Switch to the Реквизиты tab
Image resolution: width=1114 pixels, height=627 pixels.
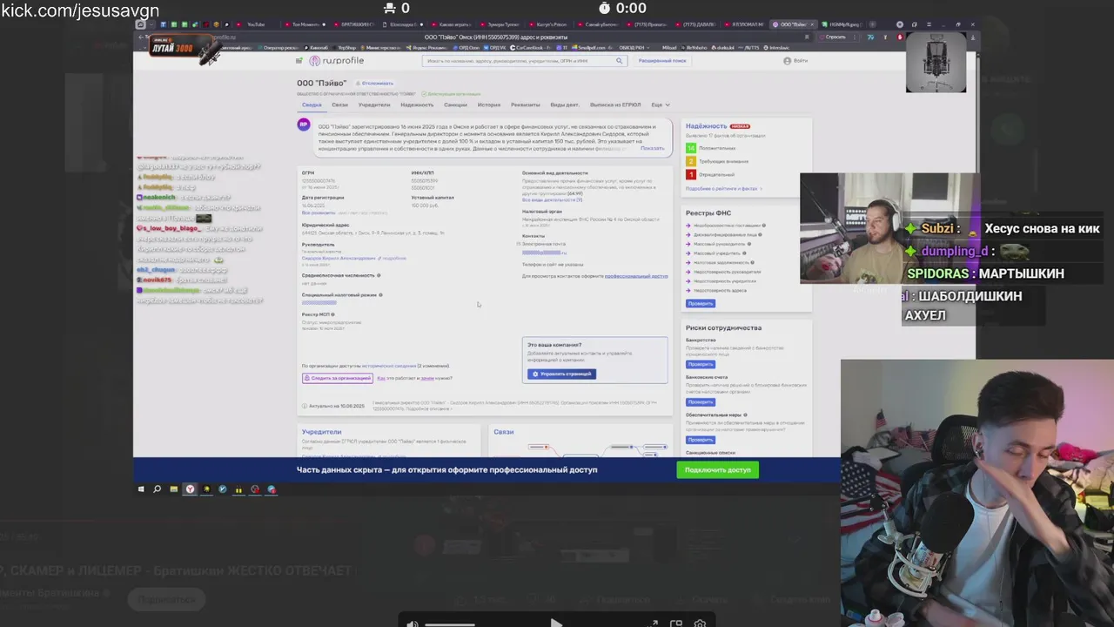point(526,104)
